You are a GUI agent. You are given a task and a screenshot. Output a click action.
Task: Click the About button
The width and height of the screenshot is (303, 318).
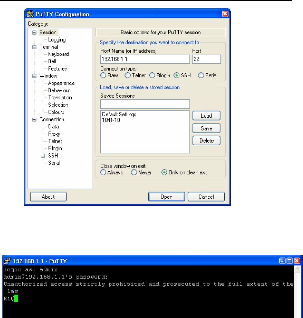(48, 197)
